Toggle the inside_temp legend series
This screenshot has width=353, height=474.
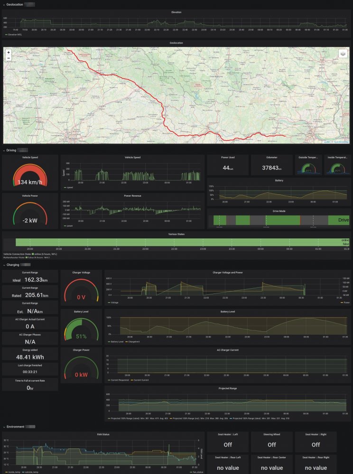click(x=12, y=472)
